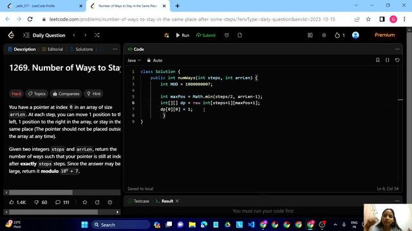This screenshot has width=412, height=231.
Task: Open the problem list next to Daily Question
Action: pos(26,35)
